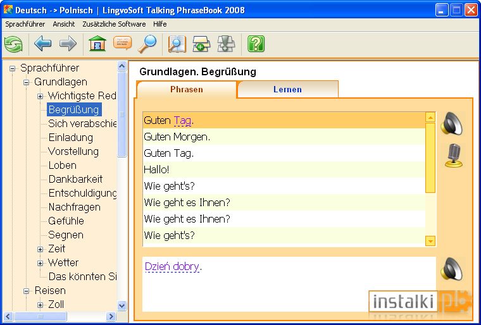
Task: Select the Nachfragen tree item
Action: click(75, 207)
